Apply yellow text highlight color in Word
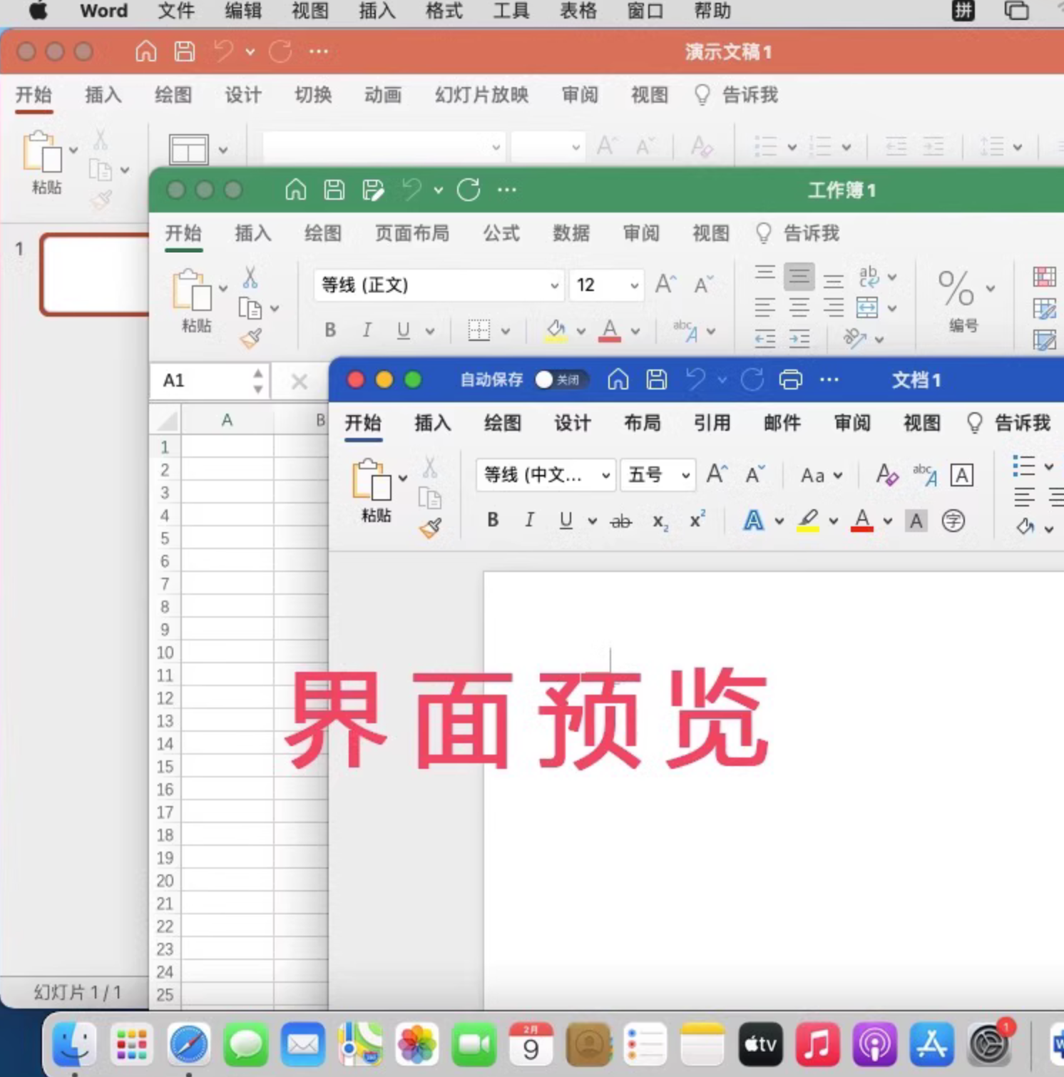 tap(808, 521)
